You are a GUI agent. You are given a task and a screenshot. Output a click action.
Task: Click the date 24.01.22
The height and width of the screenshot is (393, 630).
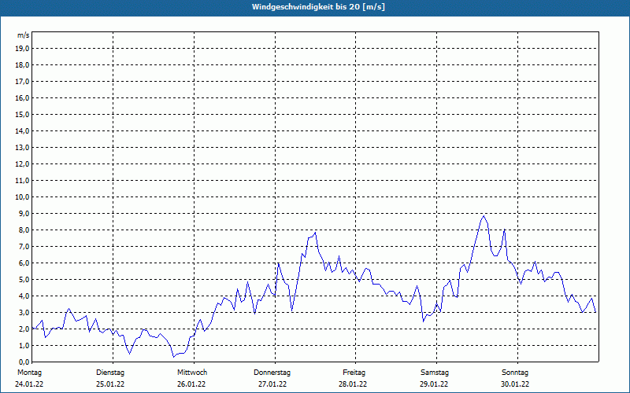(x=29, y=384)
